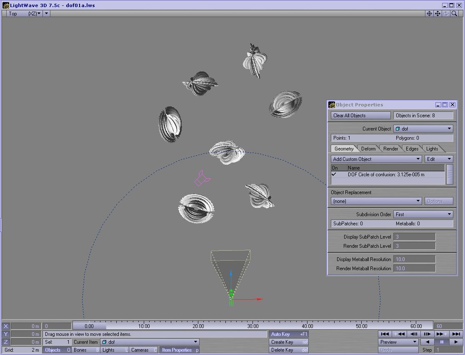This screenshot has height=355, width=465.
Task: Click the viewport center/target icon
Action: point(429,13)
